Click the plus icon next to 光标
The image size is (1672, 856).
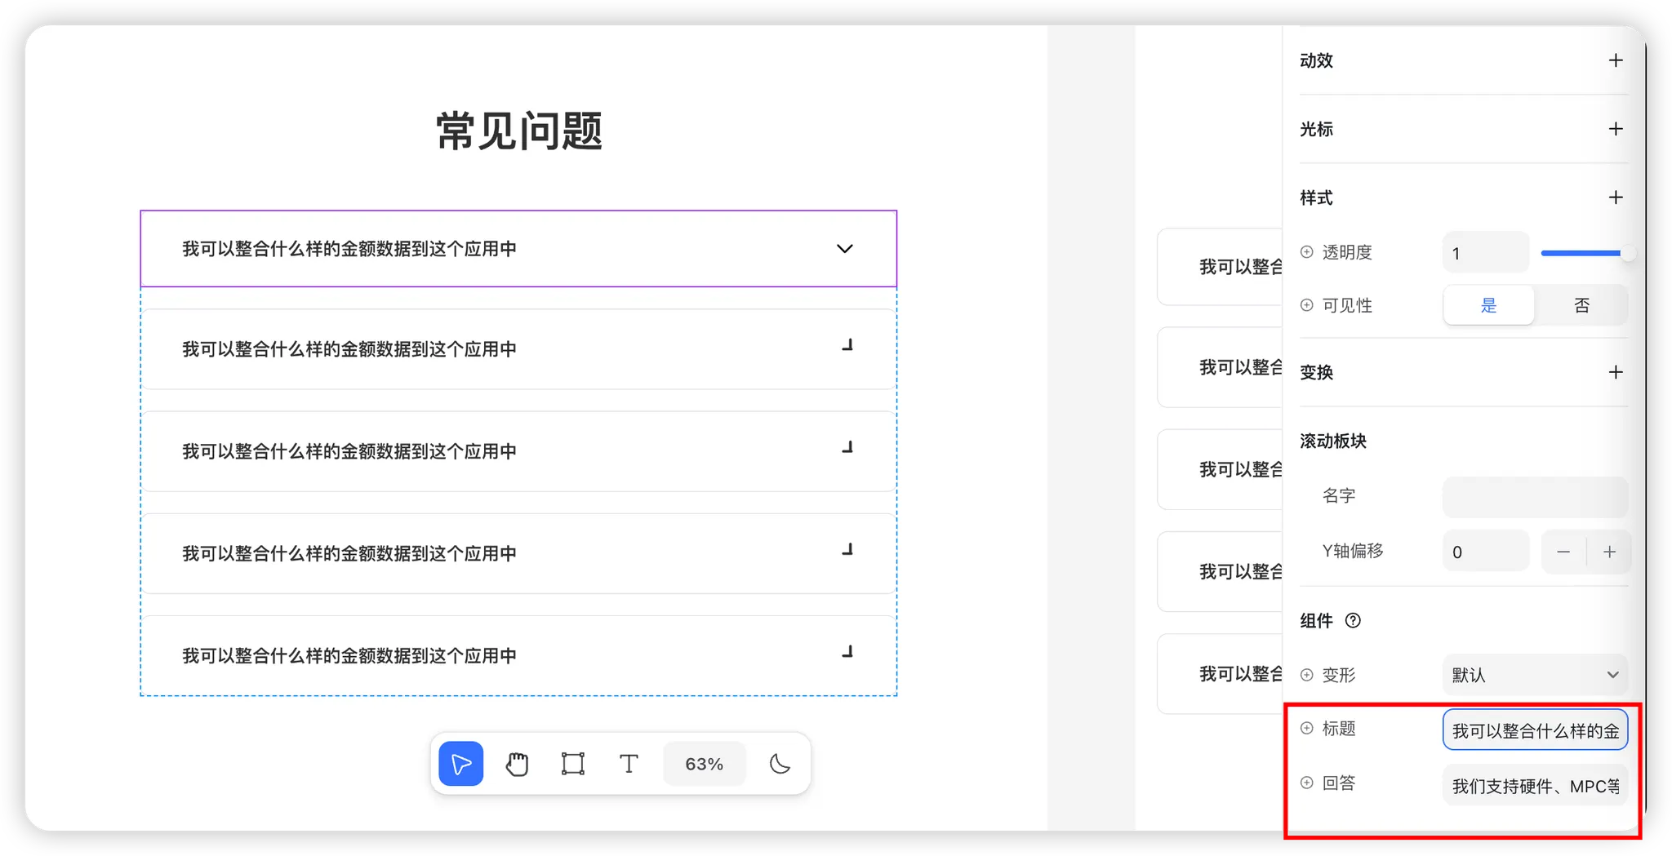point(1615,129)
